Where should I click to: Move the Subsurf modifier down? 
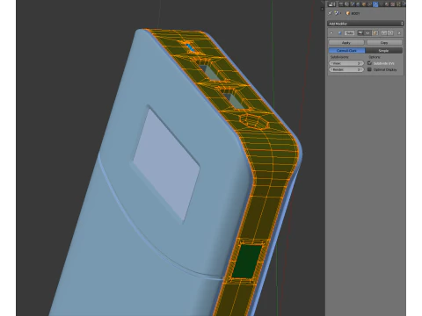(390, 32)
